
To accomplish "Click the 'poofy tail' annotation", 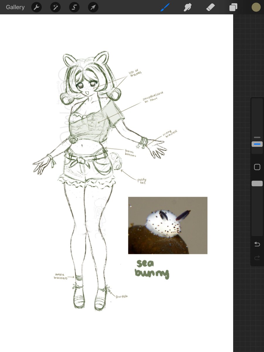I will pos(142,181).
